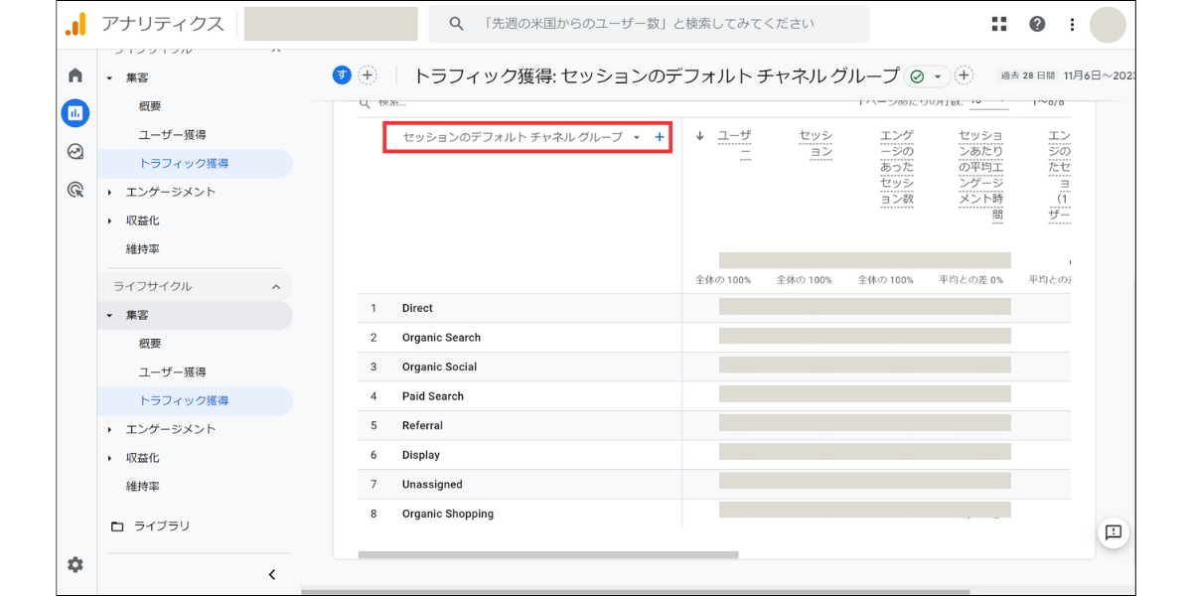Screen dimensions: 1192x596
Task: Click the horizontal table scrollbar
Action: coord(548,555)
